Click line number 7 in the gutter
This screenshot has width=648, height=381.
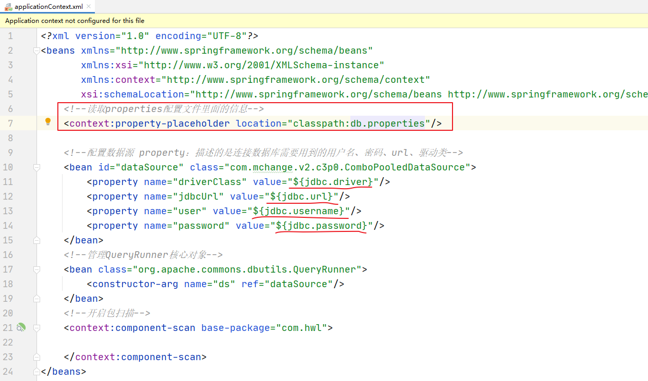(10, 124)
